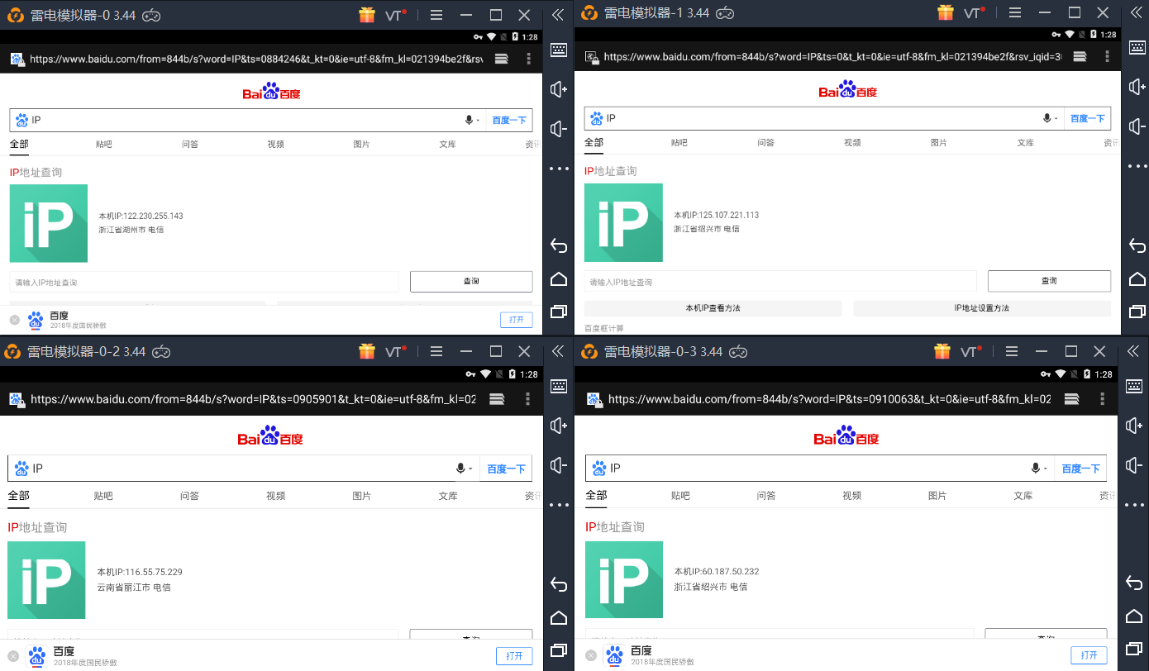This screenshot has height=671, width=1149.
Task: Open keyboard mapping in 雷电模拟器-0-2 sidebar
Action: pos(559,387)
